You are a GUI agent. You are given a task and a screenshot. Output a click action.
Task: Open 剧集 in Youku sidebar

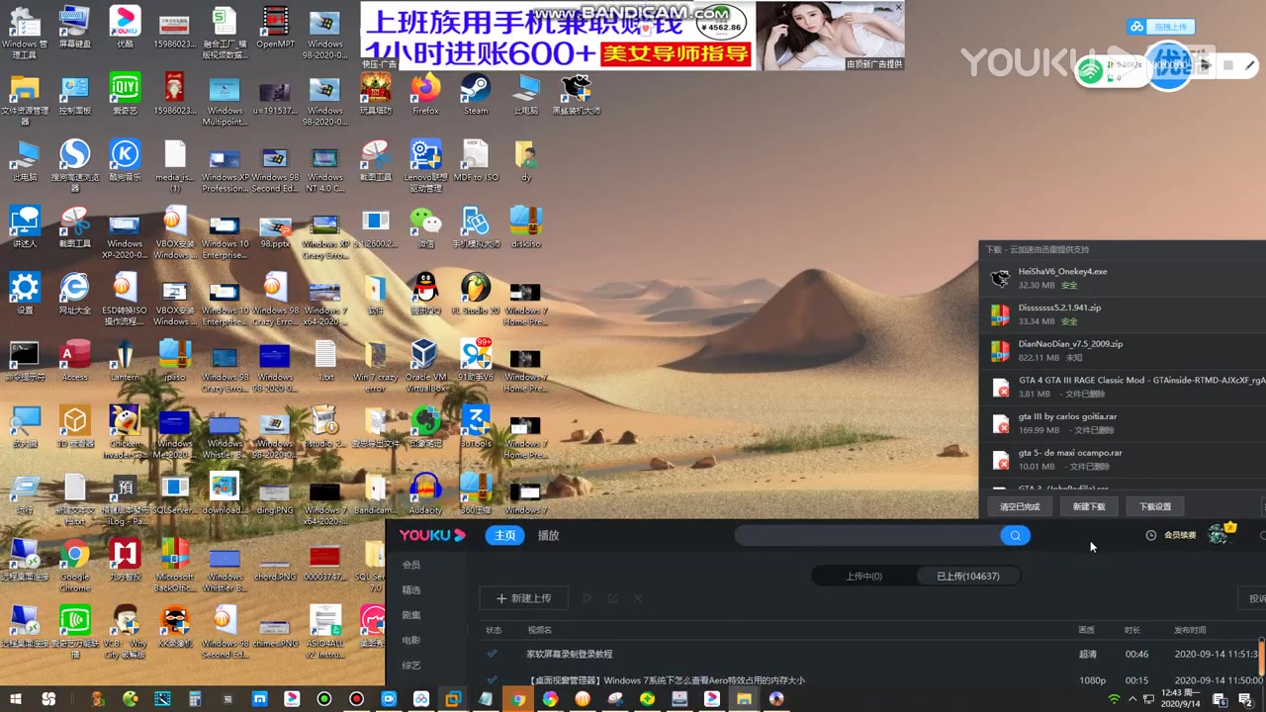pyautogui.click(x=411, y=615)
